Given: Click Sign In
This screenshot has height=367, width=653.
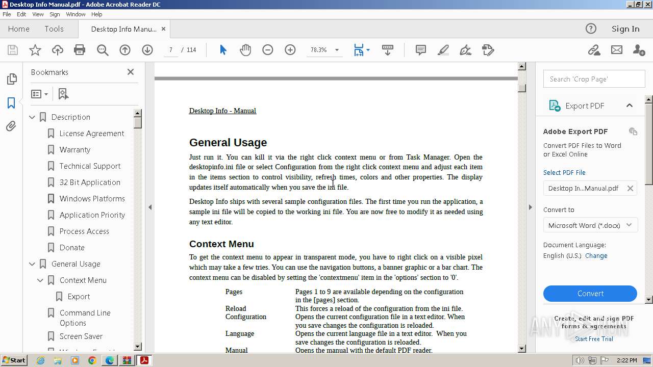Looking at the screenshot, I should 625,29.
